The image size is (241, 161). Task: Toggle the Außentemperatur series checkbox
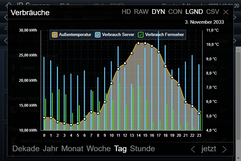click(55, 34)
